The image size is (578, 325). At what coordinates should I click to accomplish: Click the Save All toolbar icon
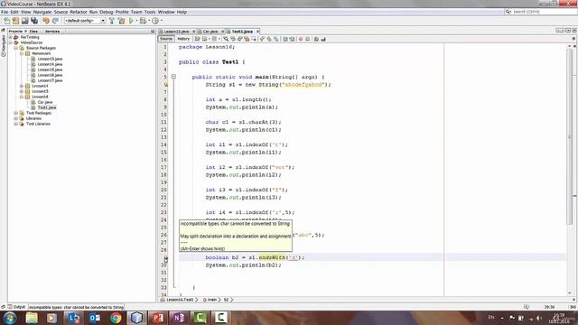(x=34, y=21)
